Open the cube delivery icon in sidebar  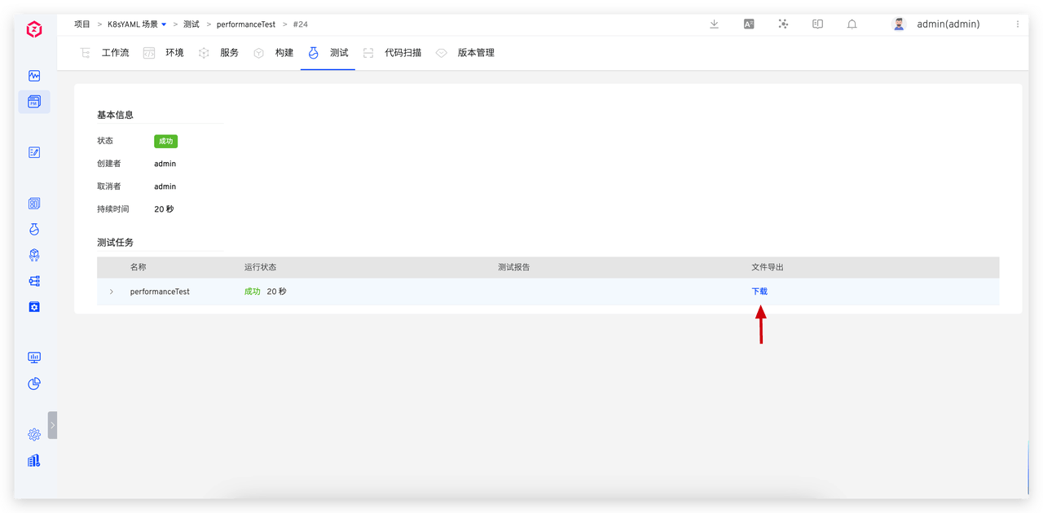(34, 255)
